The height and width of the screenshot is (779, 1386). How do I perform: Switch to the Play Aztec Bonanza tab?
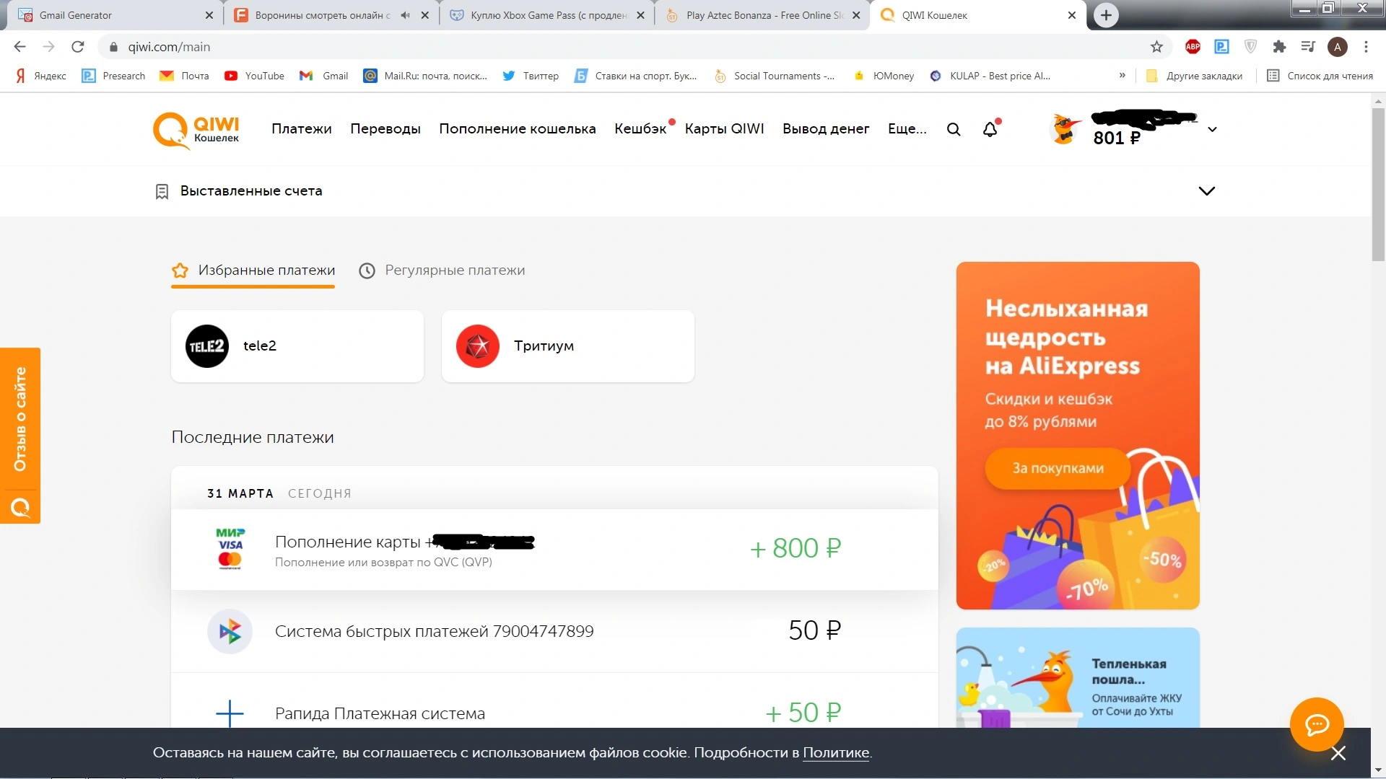coord(762,15)
